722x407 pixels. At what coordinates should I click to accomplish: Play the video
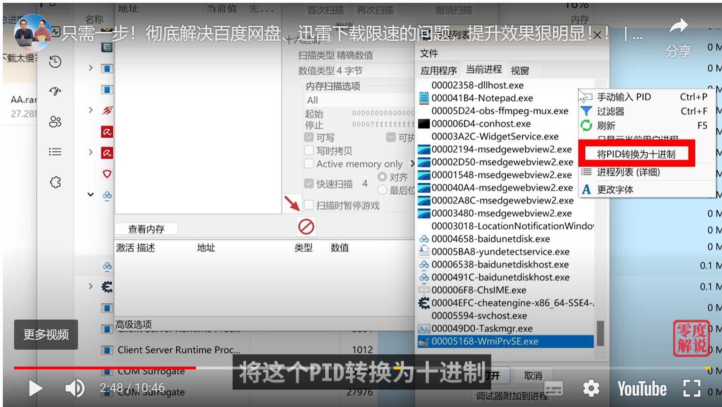36,388
